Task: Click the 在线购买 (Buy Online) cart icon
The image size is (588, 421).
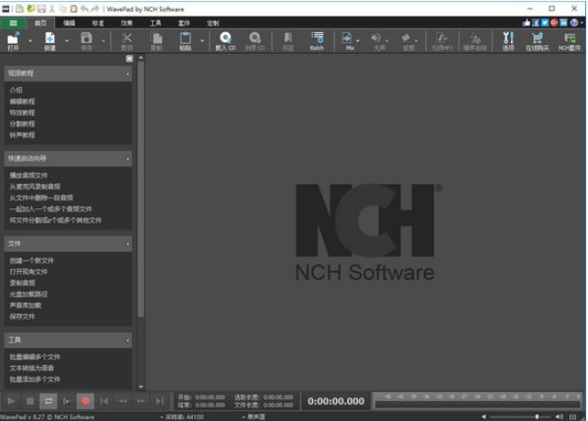Action: 537,40
